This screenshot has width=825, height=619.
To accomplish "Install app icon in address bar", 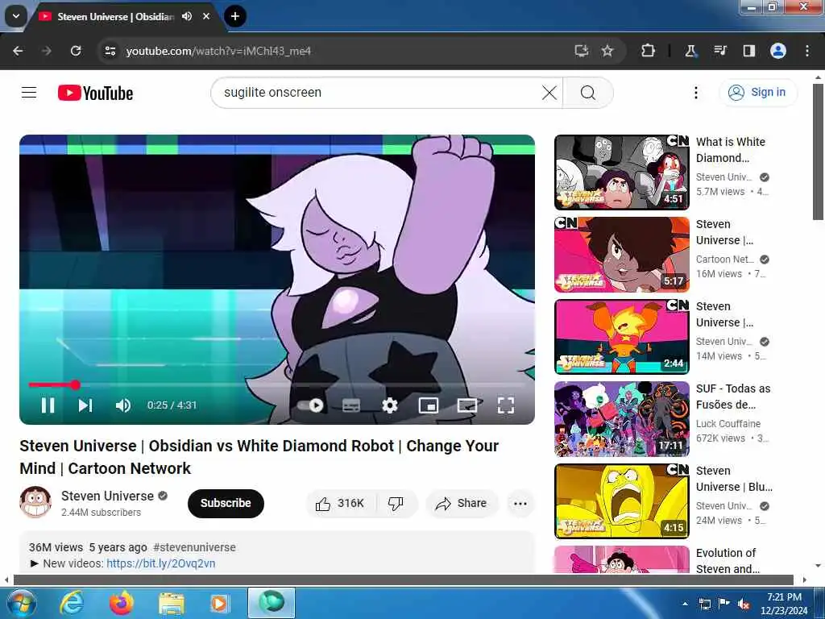I will [x=581, y=51].
